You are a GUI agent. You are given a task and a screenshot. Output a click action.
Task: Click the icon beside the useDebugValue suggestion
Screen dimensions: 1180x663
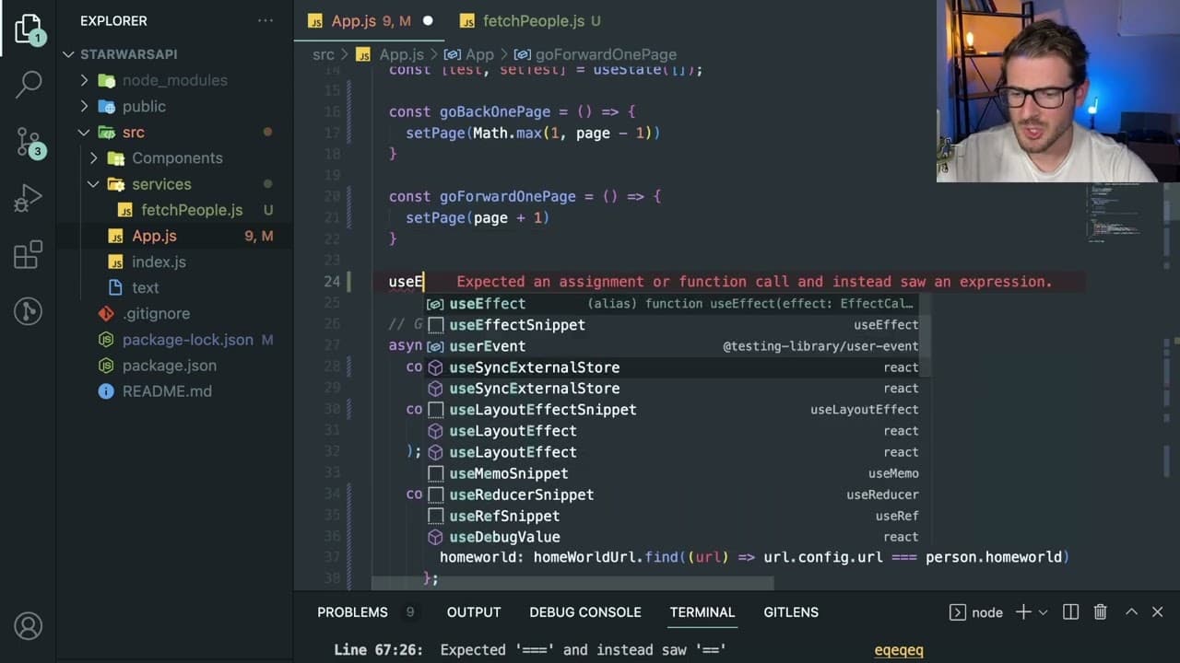coord(435,537)
